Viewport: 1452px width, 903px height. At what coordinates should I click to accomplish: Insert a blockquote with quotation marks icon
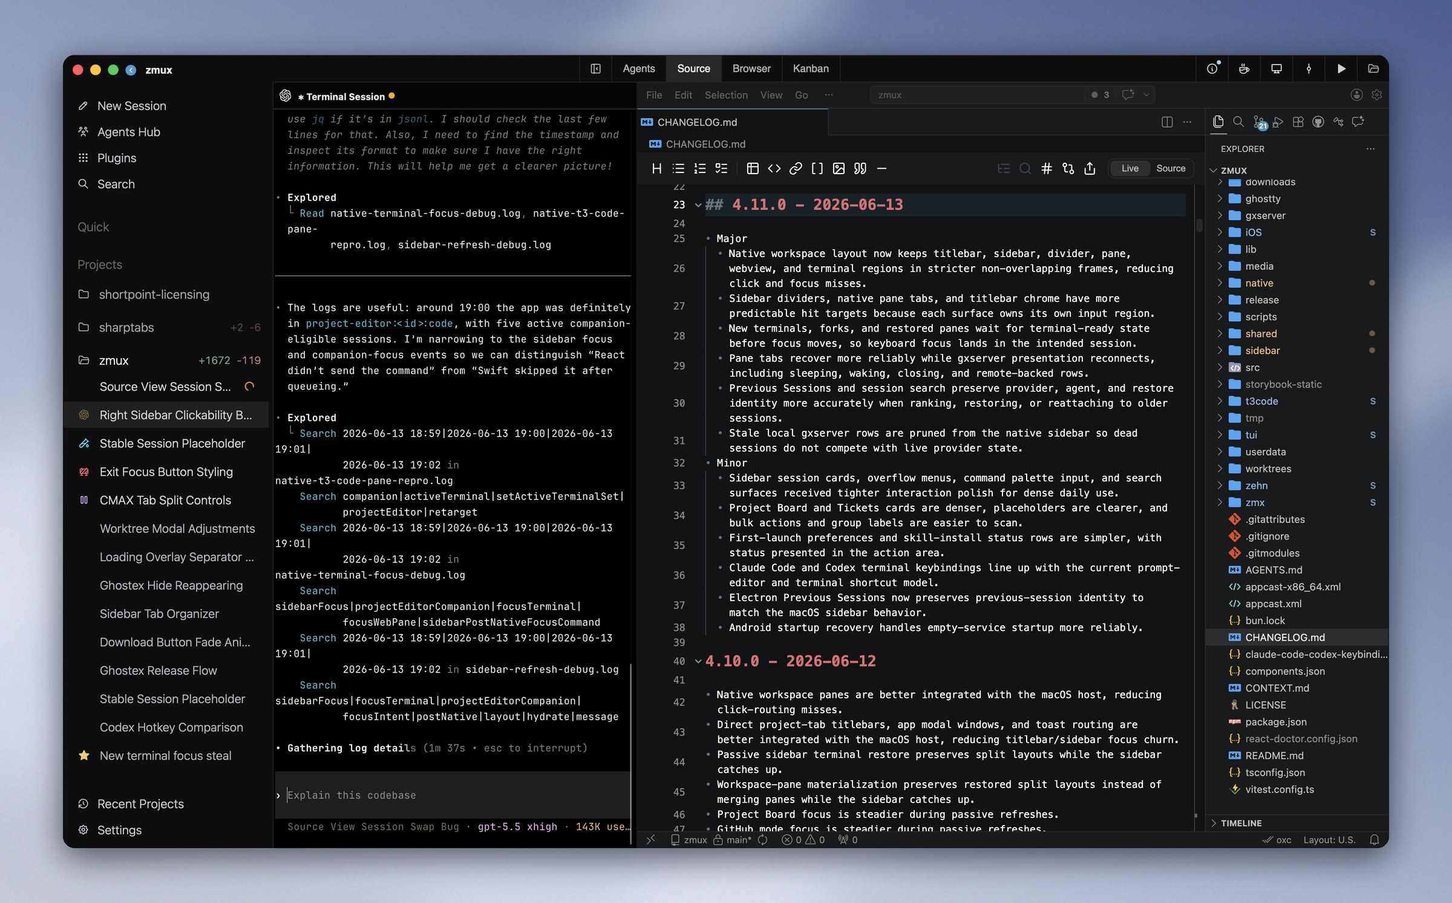click(x=860, y=169)
